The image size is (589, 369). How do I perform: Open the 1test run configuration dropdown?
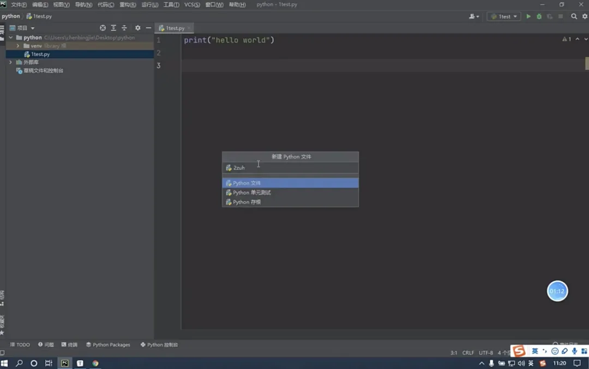[x=504, y=16]
